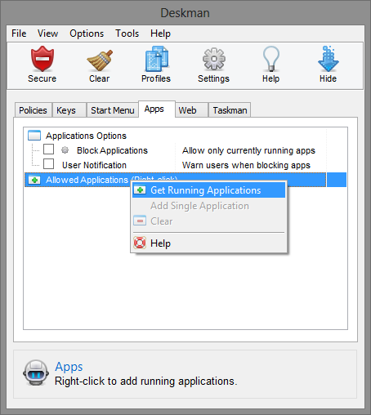Switch to the Web tab
The width and height of the screenshot is (371, 415).
[191, 110]
